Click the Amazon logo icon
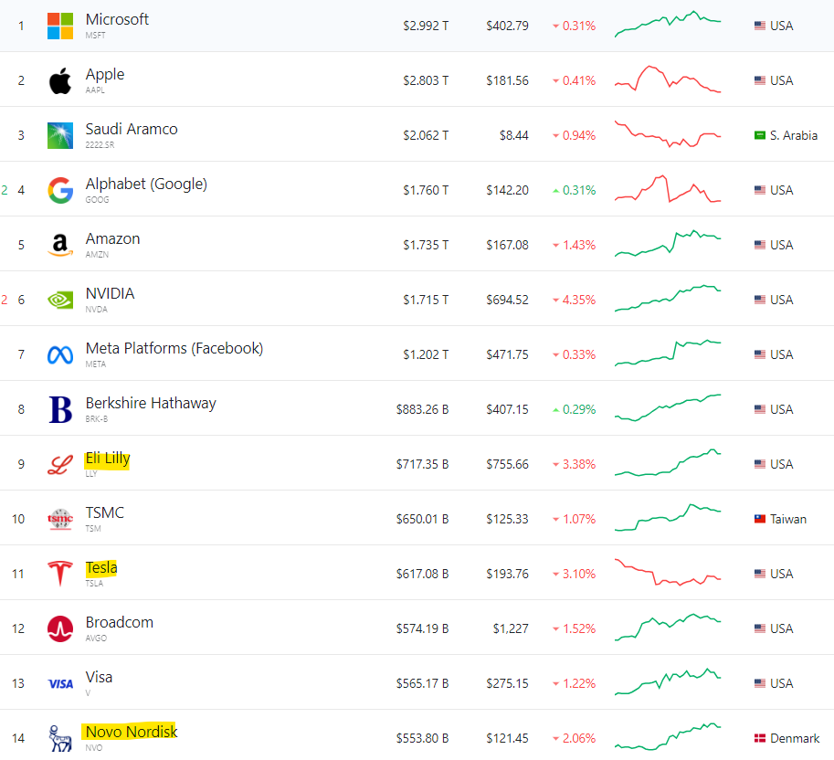834x760 pixels. (60, 245)
